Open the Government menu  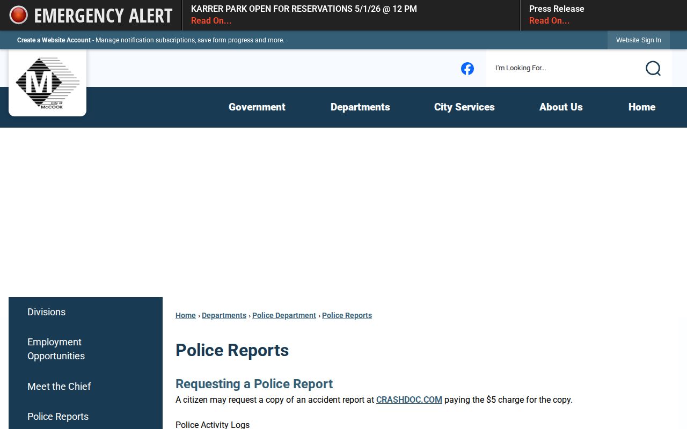257,107
